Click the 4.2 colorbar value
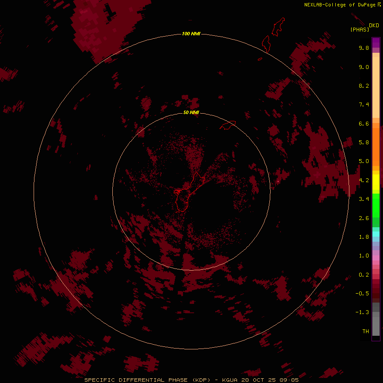Image resolution: width=383 pixels, height=383 pixels. coord(364,180)
